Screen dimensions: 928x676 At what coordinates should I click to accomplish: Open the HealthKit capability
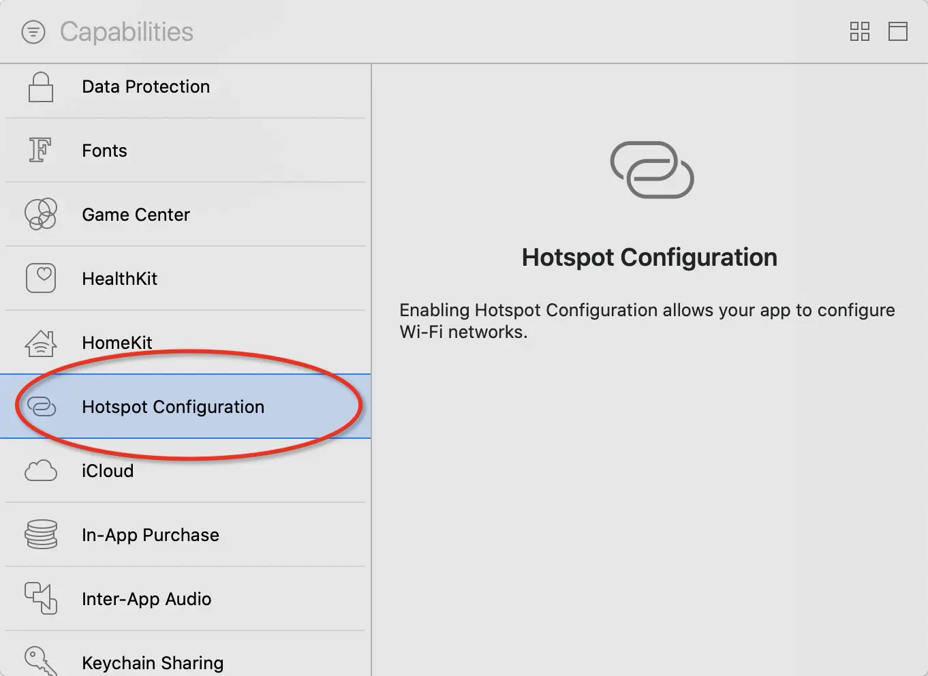click(119, 279)
